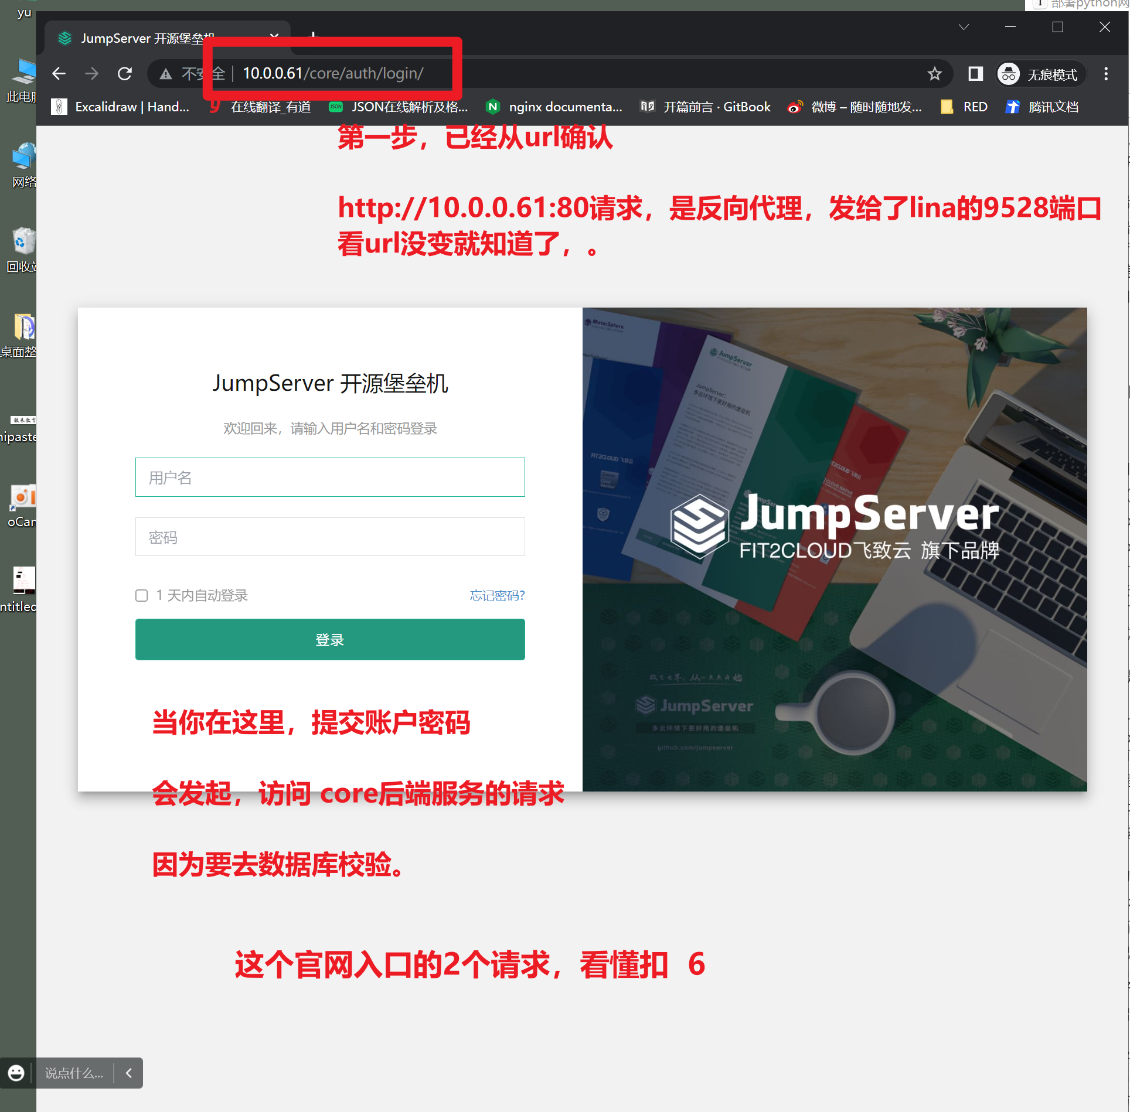This screenshot has width=1130, height=1112.
Task: Minimize the Chrome window
Action: coord(1010,27)
